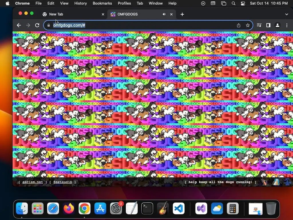The height and width of the screenshot is (220, 293).
Task: Open Visual Studio Code from the Dock
Action: [179, 209]
